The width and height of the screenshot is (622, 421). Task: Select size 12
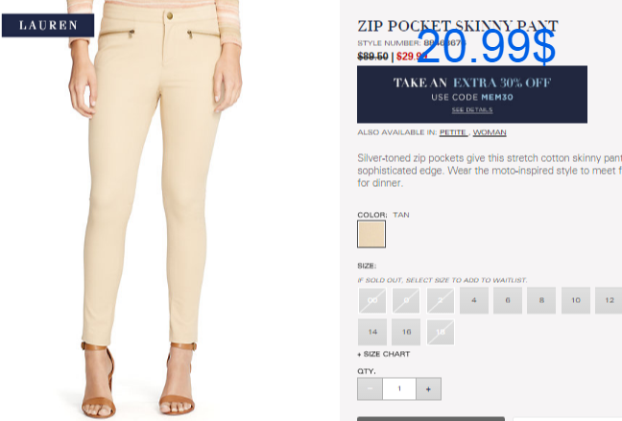tap(609, 300)
